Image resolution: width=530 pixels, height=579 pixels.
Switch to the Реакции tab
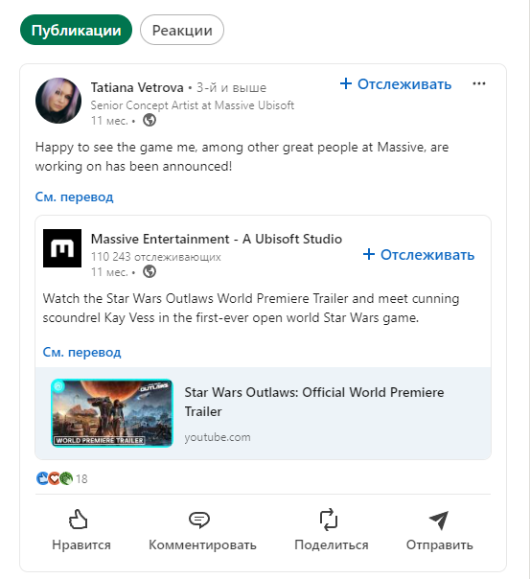coord(182,30)
